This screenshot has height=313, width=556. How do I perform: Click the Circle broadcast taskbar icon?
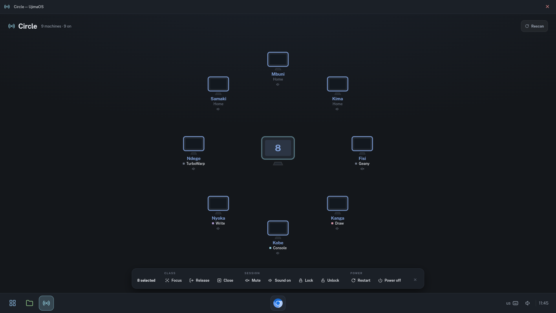click(46, 303)
